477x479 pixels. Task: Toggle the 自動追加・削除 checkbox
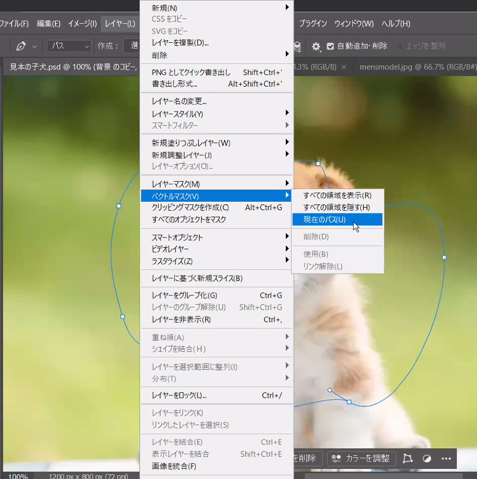[x=330, y=46]
